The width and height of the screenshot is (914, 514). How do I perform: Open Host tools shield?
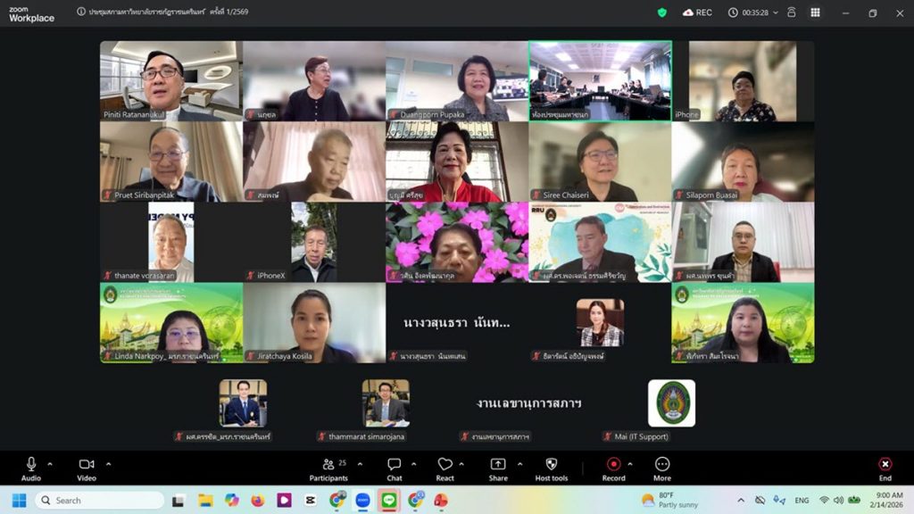[551, 467]
